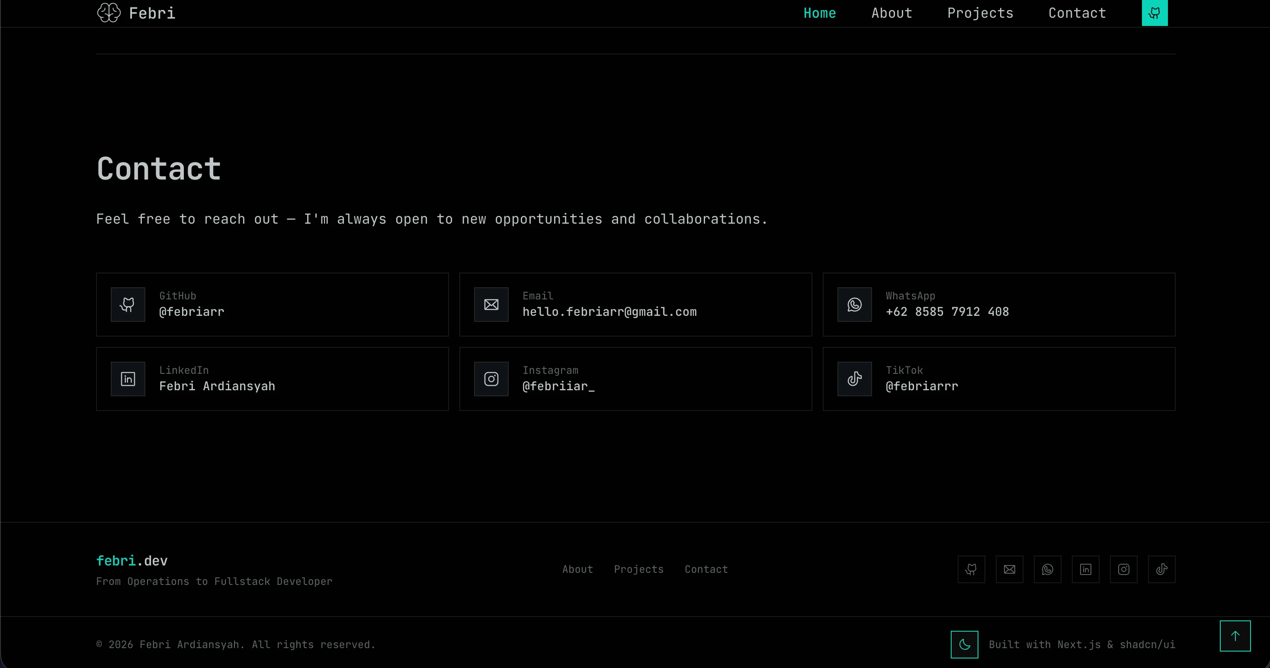Screen dimensions: 1270x668
Task: Open the @febriarr GitHub handle
Action: click(191, 312)
